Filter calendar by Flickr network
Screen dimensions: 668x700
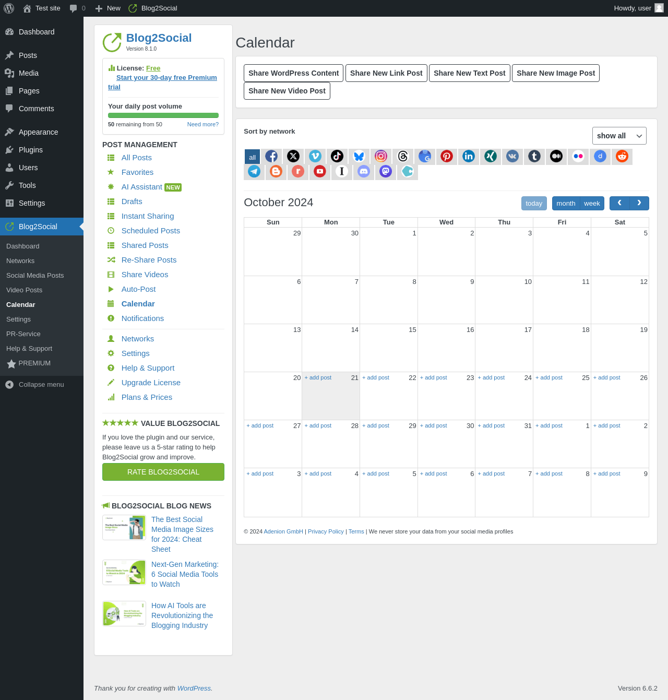point(578,156)
